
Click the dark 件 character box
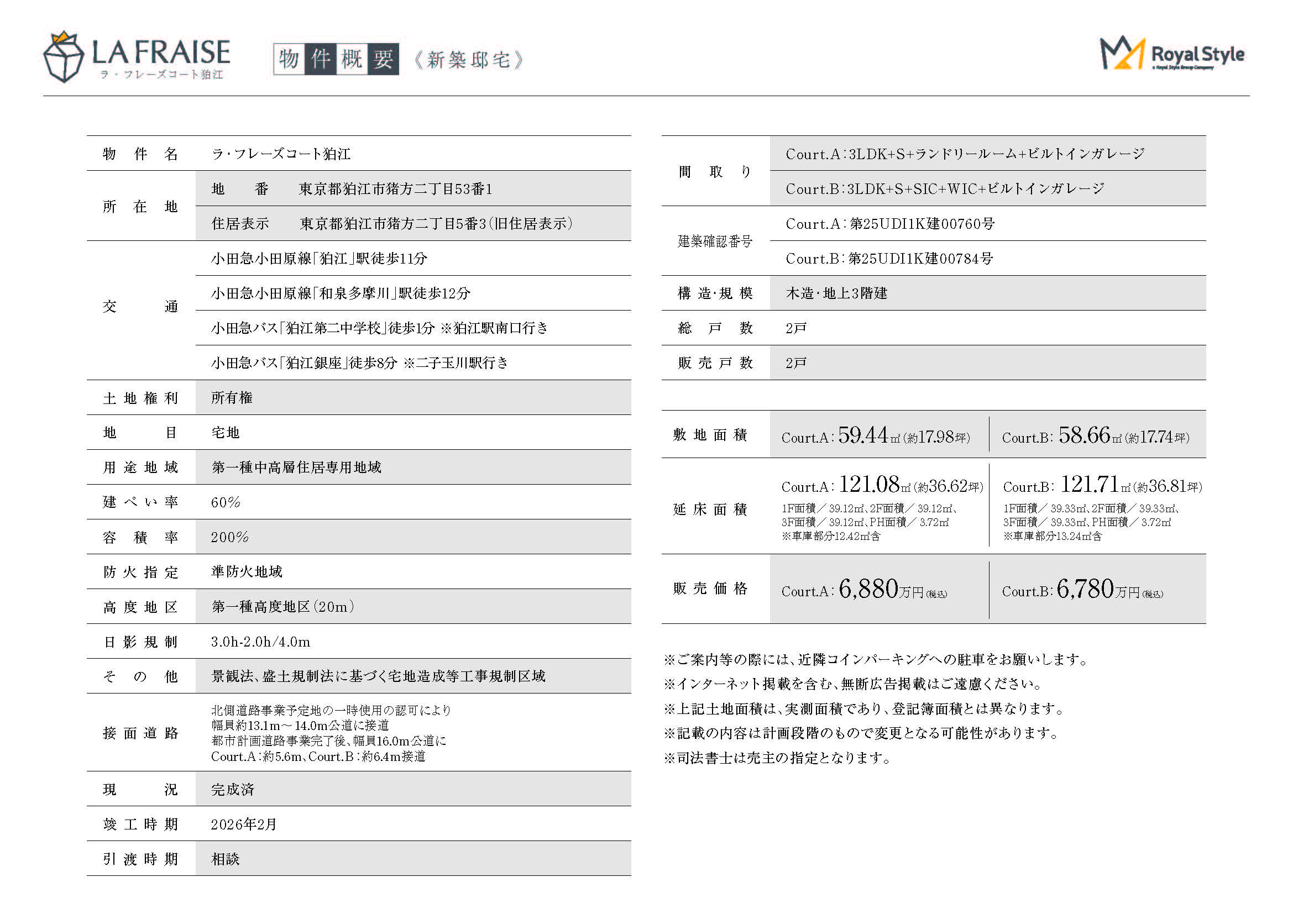[x=321, y=59]
